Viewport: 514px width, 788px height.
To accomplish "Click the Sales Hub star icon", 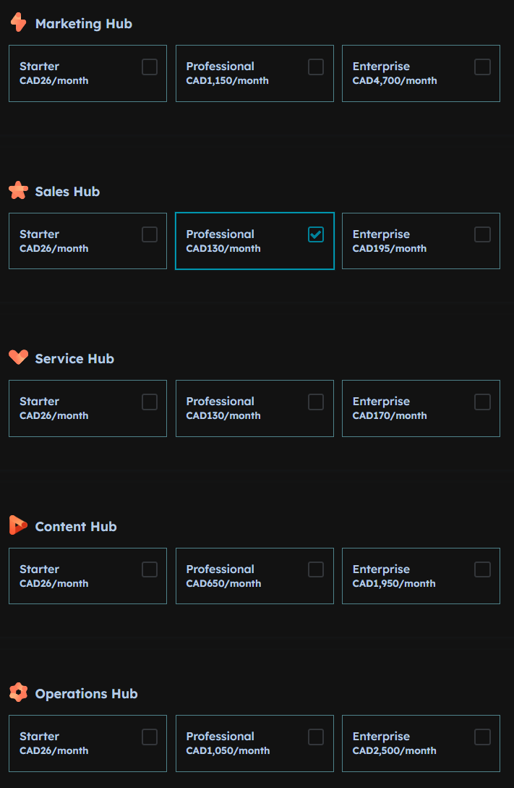I will [x=19, y=190].
